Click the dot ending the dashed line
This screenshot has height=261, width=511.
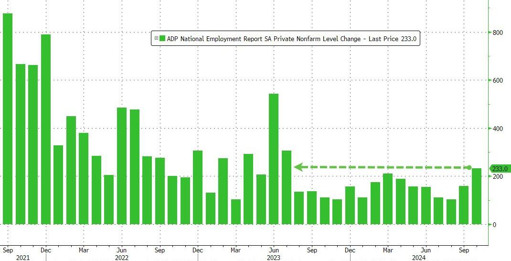[469, 167]
